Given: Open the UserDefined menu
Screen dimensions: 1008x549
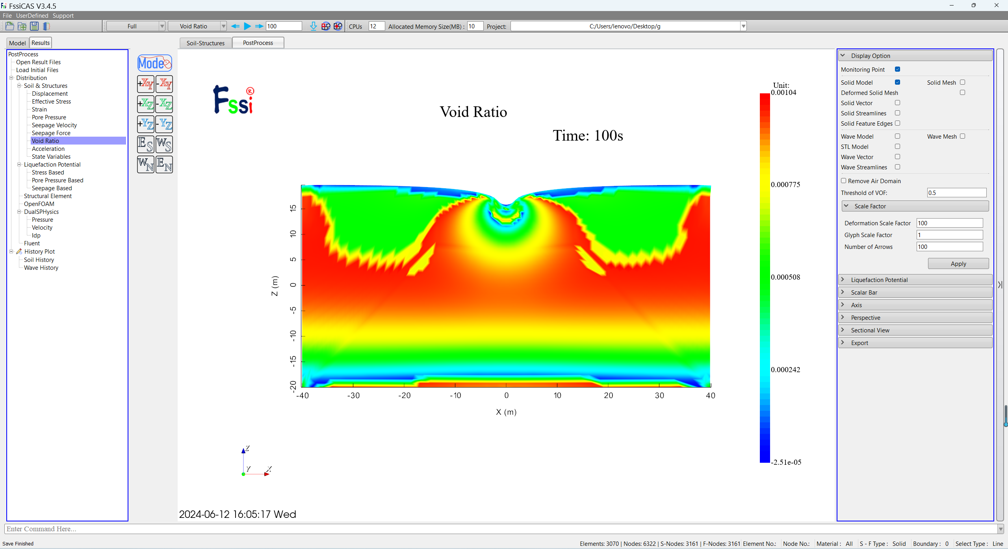Looking at the screenshot, I should [x=32, y=16].
